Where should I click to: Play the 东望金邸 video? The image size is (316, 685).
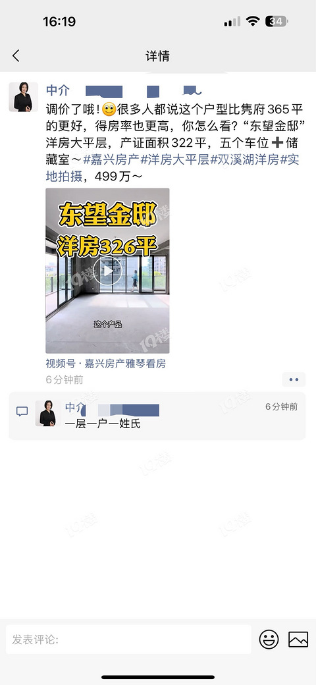click(107, 271)
